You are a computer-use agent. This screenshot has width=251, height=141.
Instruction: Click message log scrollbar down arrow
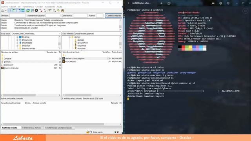coord(120,29)
